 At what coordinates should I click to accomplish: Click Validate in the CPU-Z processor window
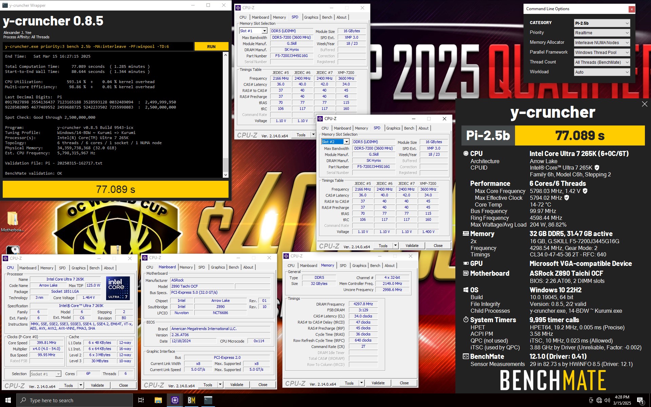click(x=97, y=385)
